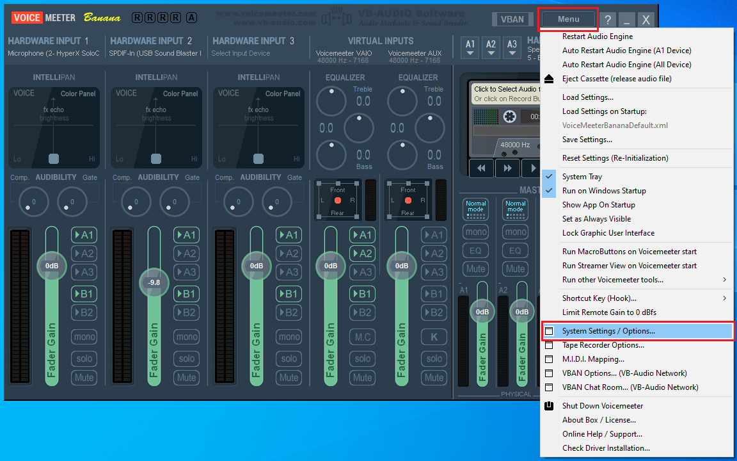
Task: Click window icon beside Tape Recorder Options
Action: 548,345
